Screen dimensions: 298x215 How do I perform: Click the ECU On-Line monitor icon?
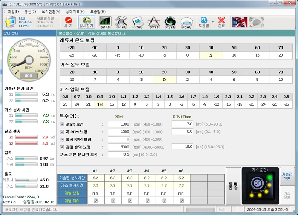[x=10, y=22]
